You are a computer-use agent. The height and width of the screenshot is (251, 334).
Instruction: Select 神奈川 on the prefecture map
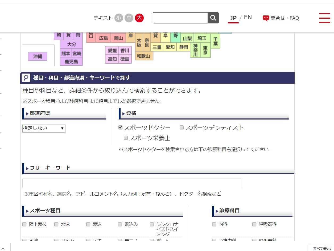click(x=195, y=50)
